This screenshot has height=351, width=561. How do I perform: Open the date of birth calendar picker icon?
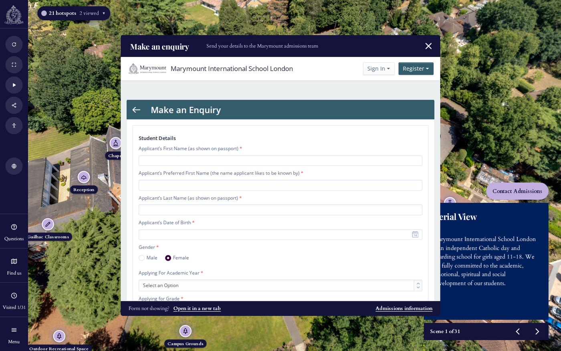click(415, 235)
